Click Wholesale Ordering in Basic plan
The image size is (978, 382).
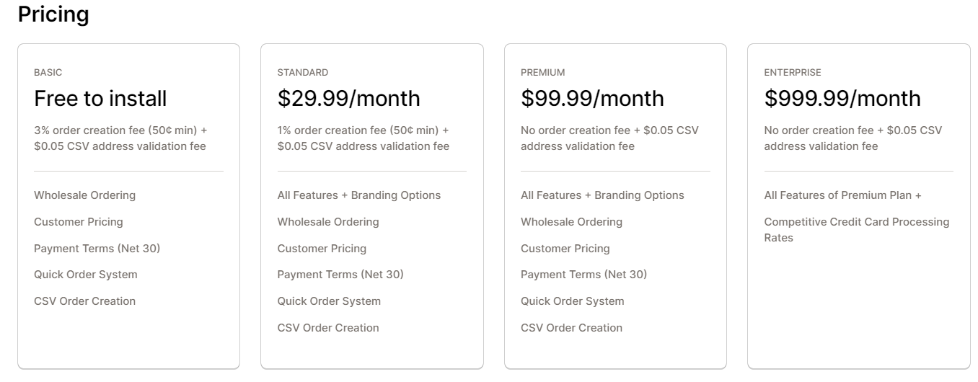coord(84,195)
